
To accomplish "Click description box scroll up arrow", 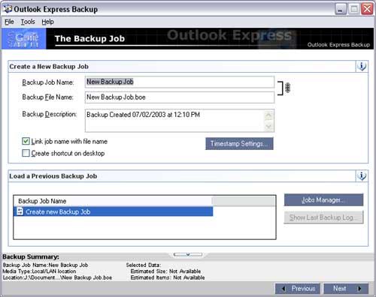I will pyautogui.click(x=268, y=115).
